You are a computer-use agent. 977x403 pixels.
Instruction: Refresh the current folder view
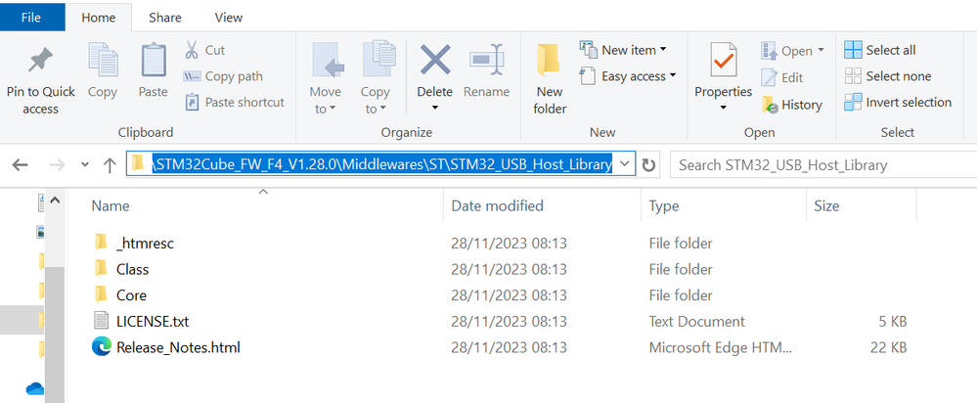click(x=648, y=164)
